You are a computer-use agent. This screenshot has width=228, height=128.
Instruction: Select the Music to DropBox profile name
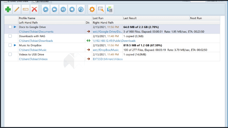tap(30, 45)
